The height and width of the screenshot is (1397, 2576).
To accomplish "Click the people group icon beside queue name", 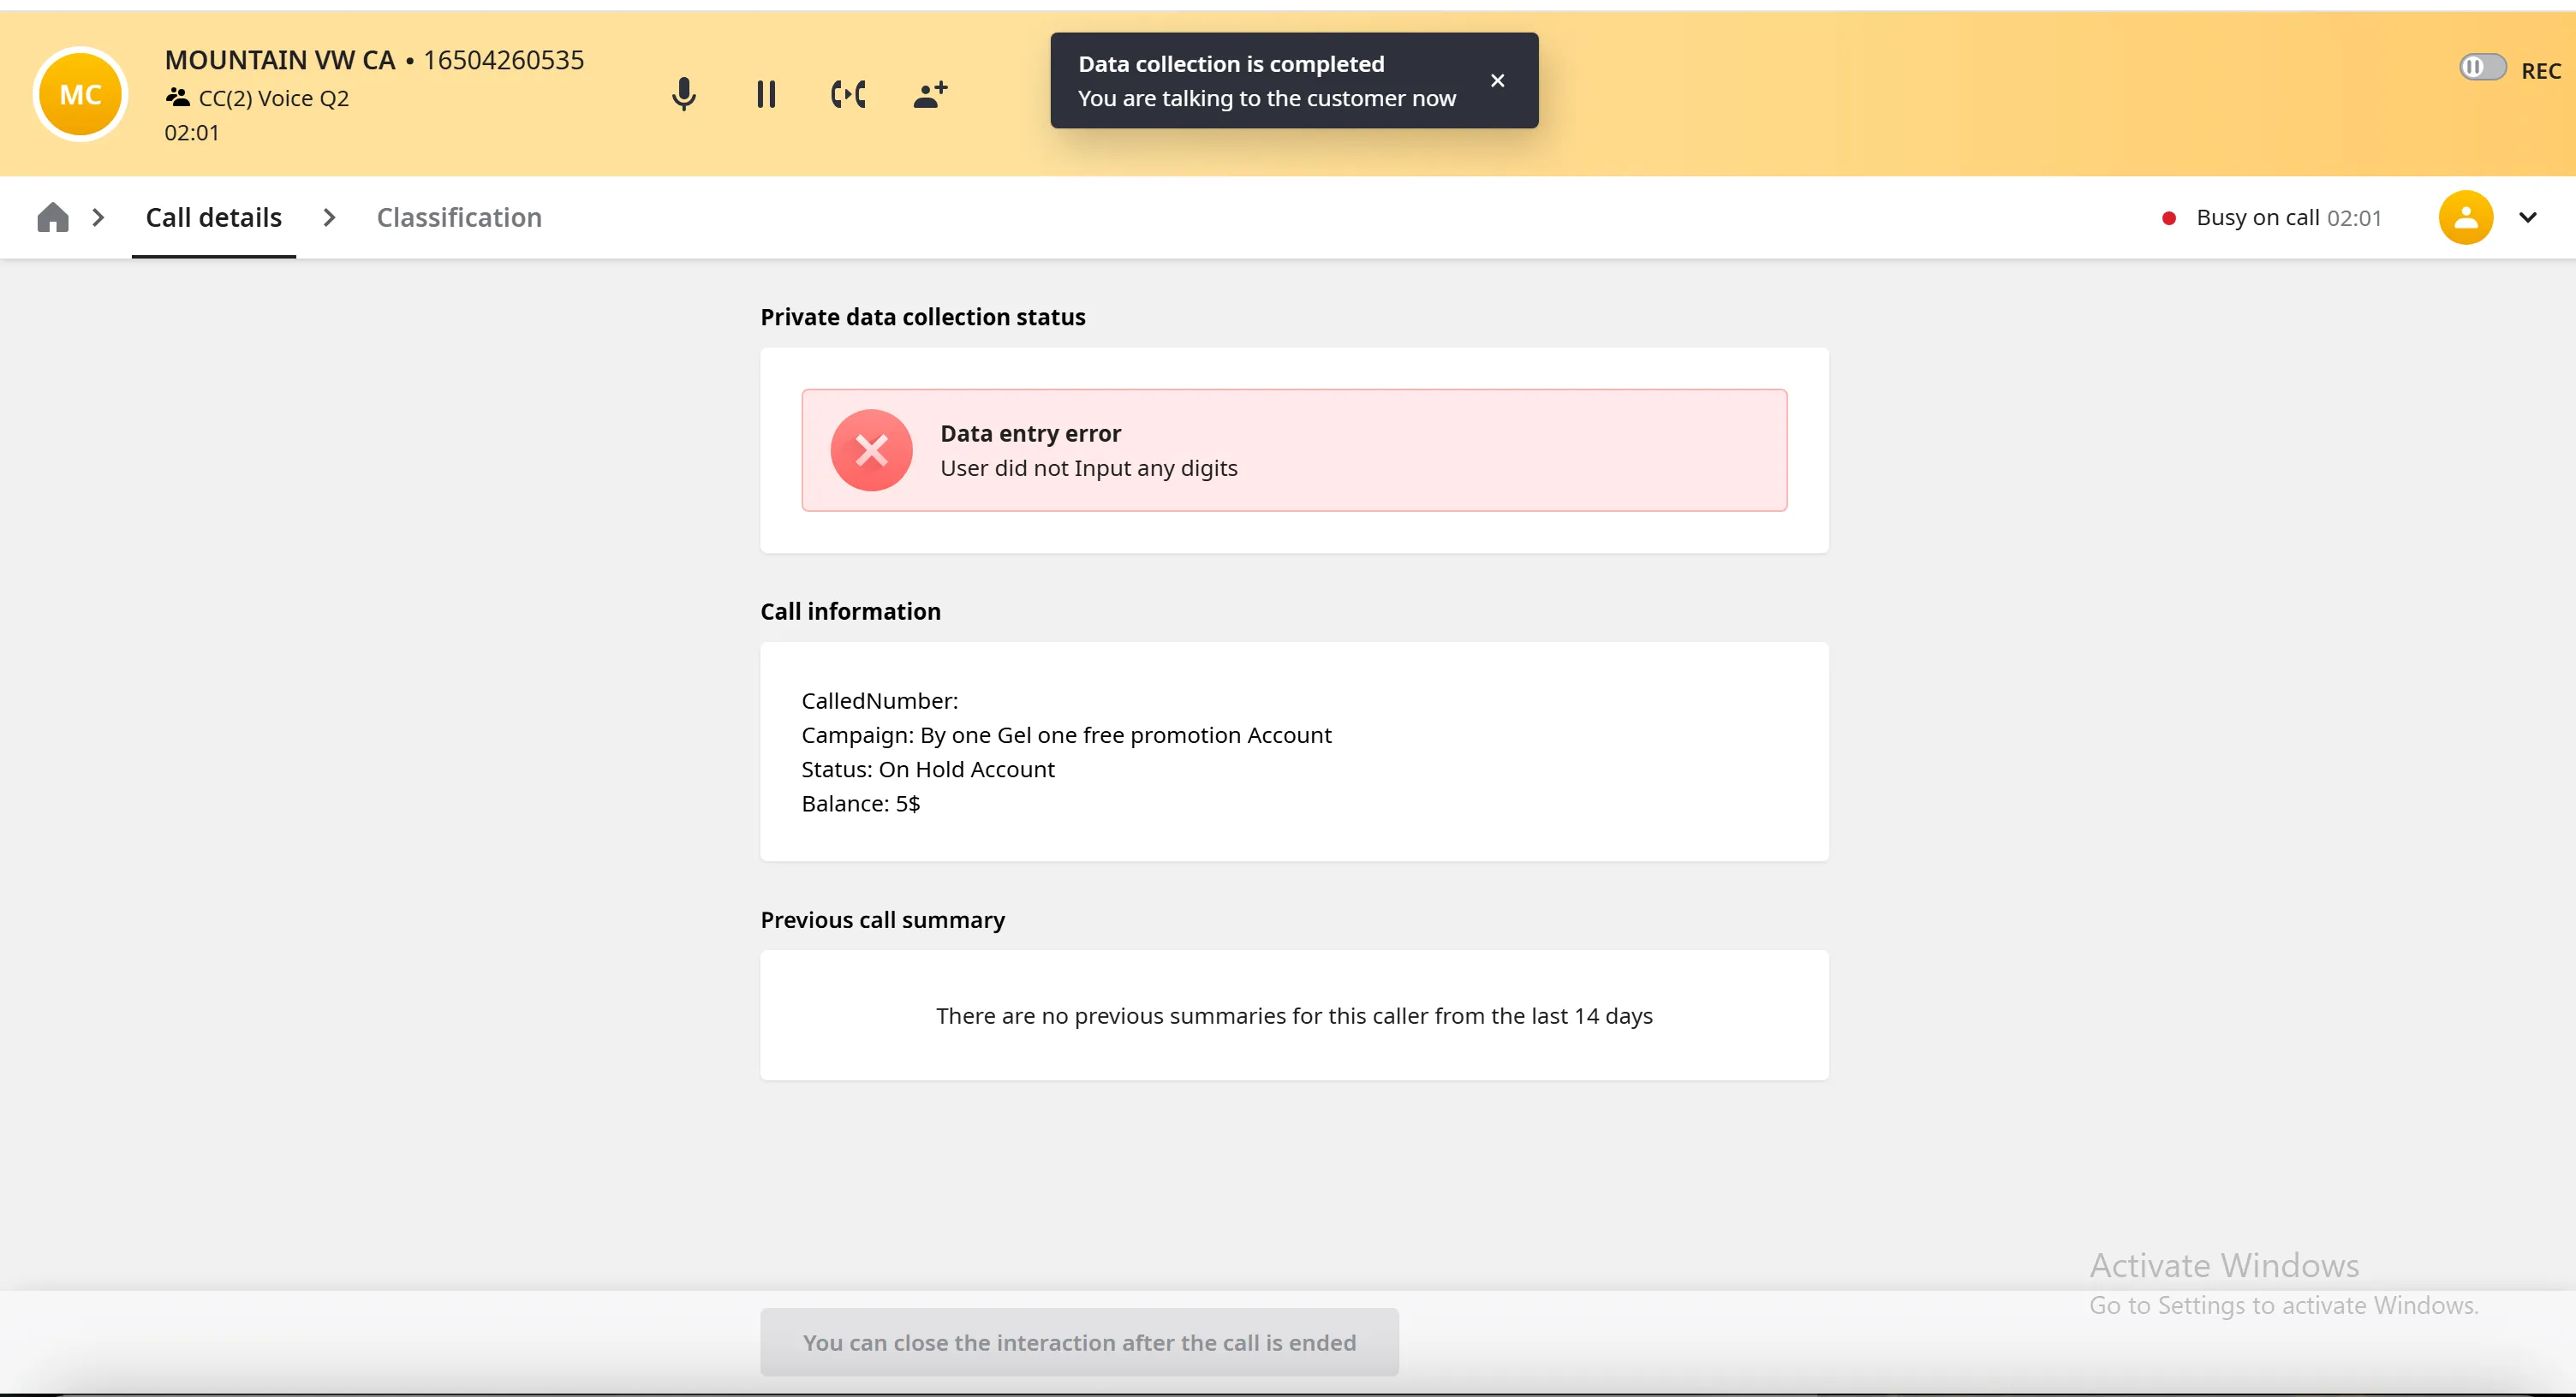I will pyautogui.click(x=178, y=97).
